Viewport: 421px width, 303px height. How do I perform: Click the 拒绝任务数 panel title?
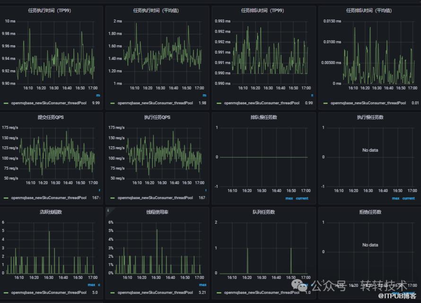point(370,212)
